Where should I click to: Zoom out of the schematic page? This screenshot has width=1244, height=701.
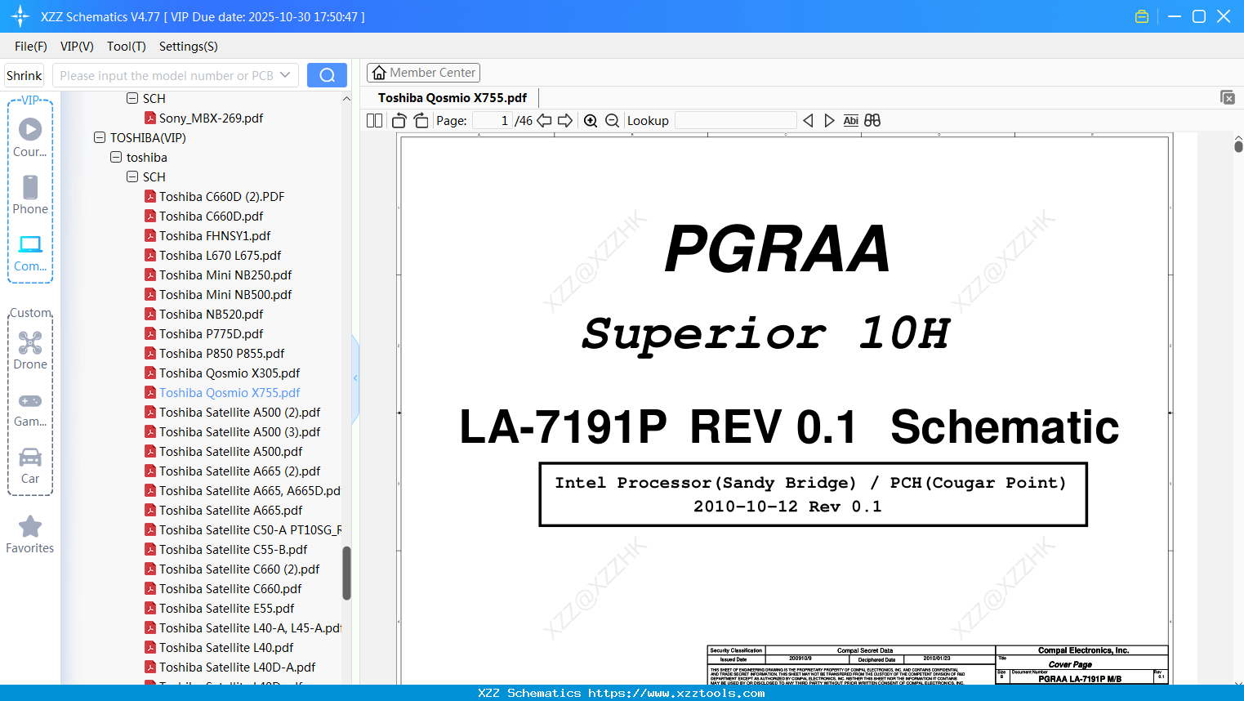coord(612,121)
